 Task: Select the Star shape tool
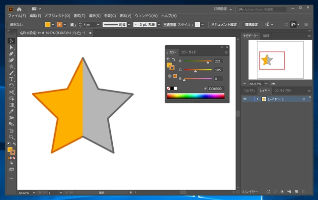11,66
